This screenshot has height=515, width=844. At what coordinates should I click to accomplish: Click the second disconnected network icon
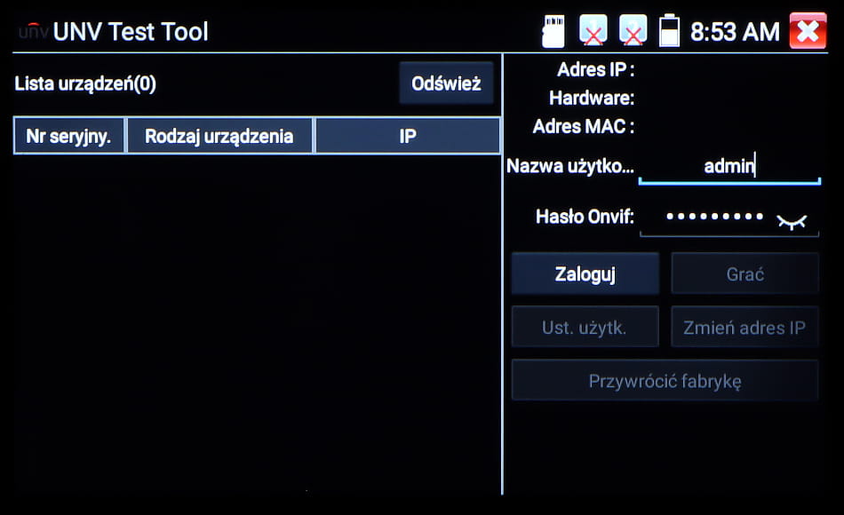(x=633, y=30)
